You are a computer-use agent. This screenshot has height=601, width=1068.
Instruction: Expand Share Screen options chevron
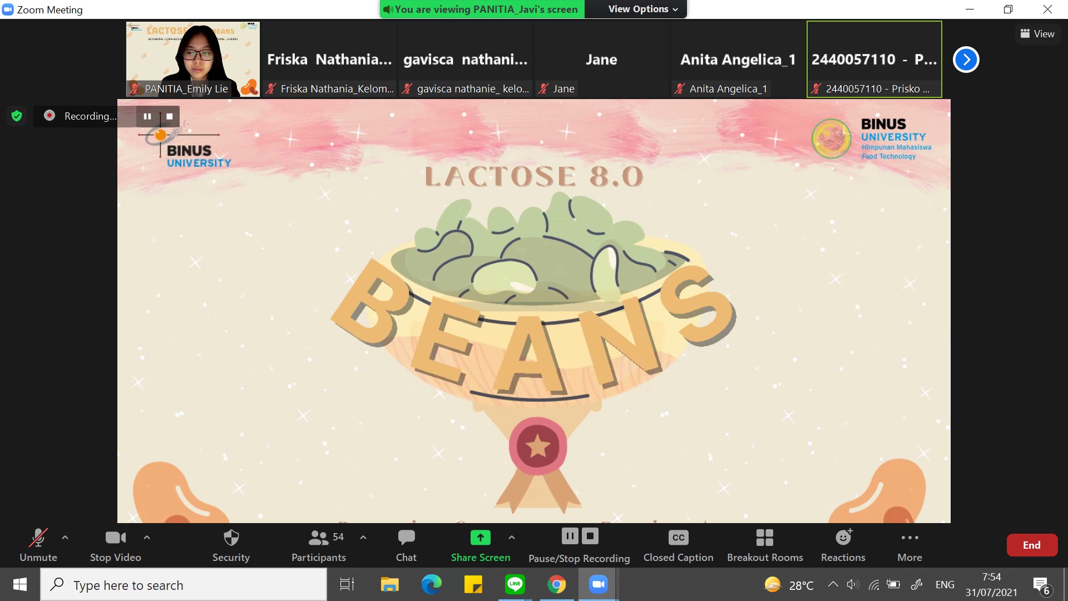(512, 537)
